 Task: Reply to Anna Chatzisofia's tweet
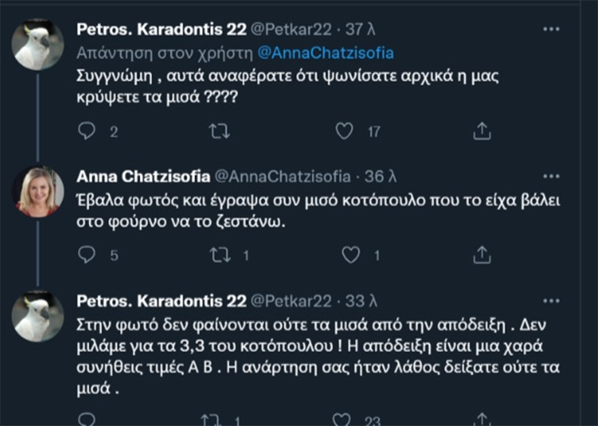(x=86, y=255)
